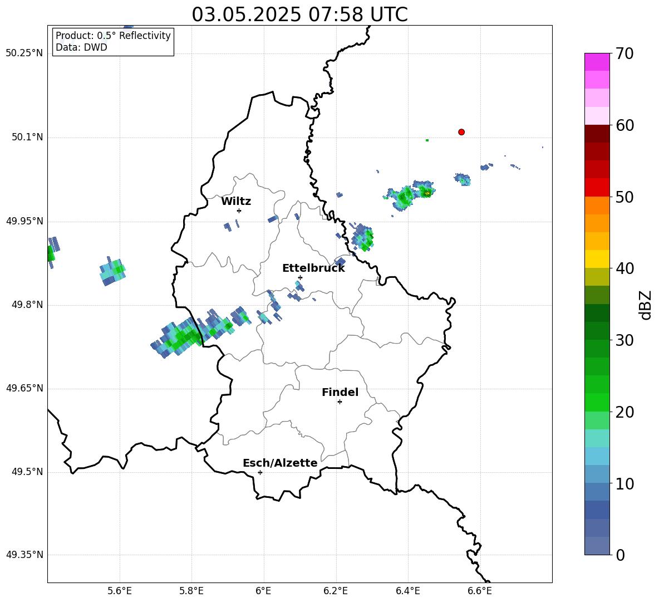659x602 pixels.
Task: Click the 49.5°N latitude label
Action: point(27,472)
